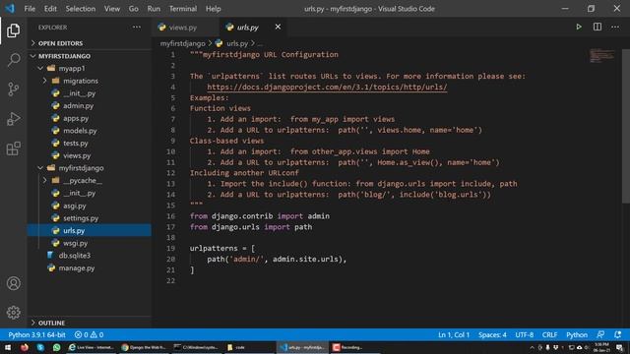Change Python language mode in status bar
Screen dimensions: 630x354
577,334
